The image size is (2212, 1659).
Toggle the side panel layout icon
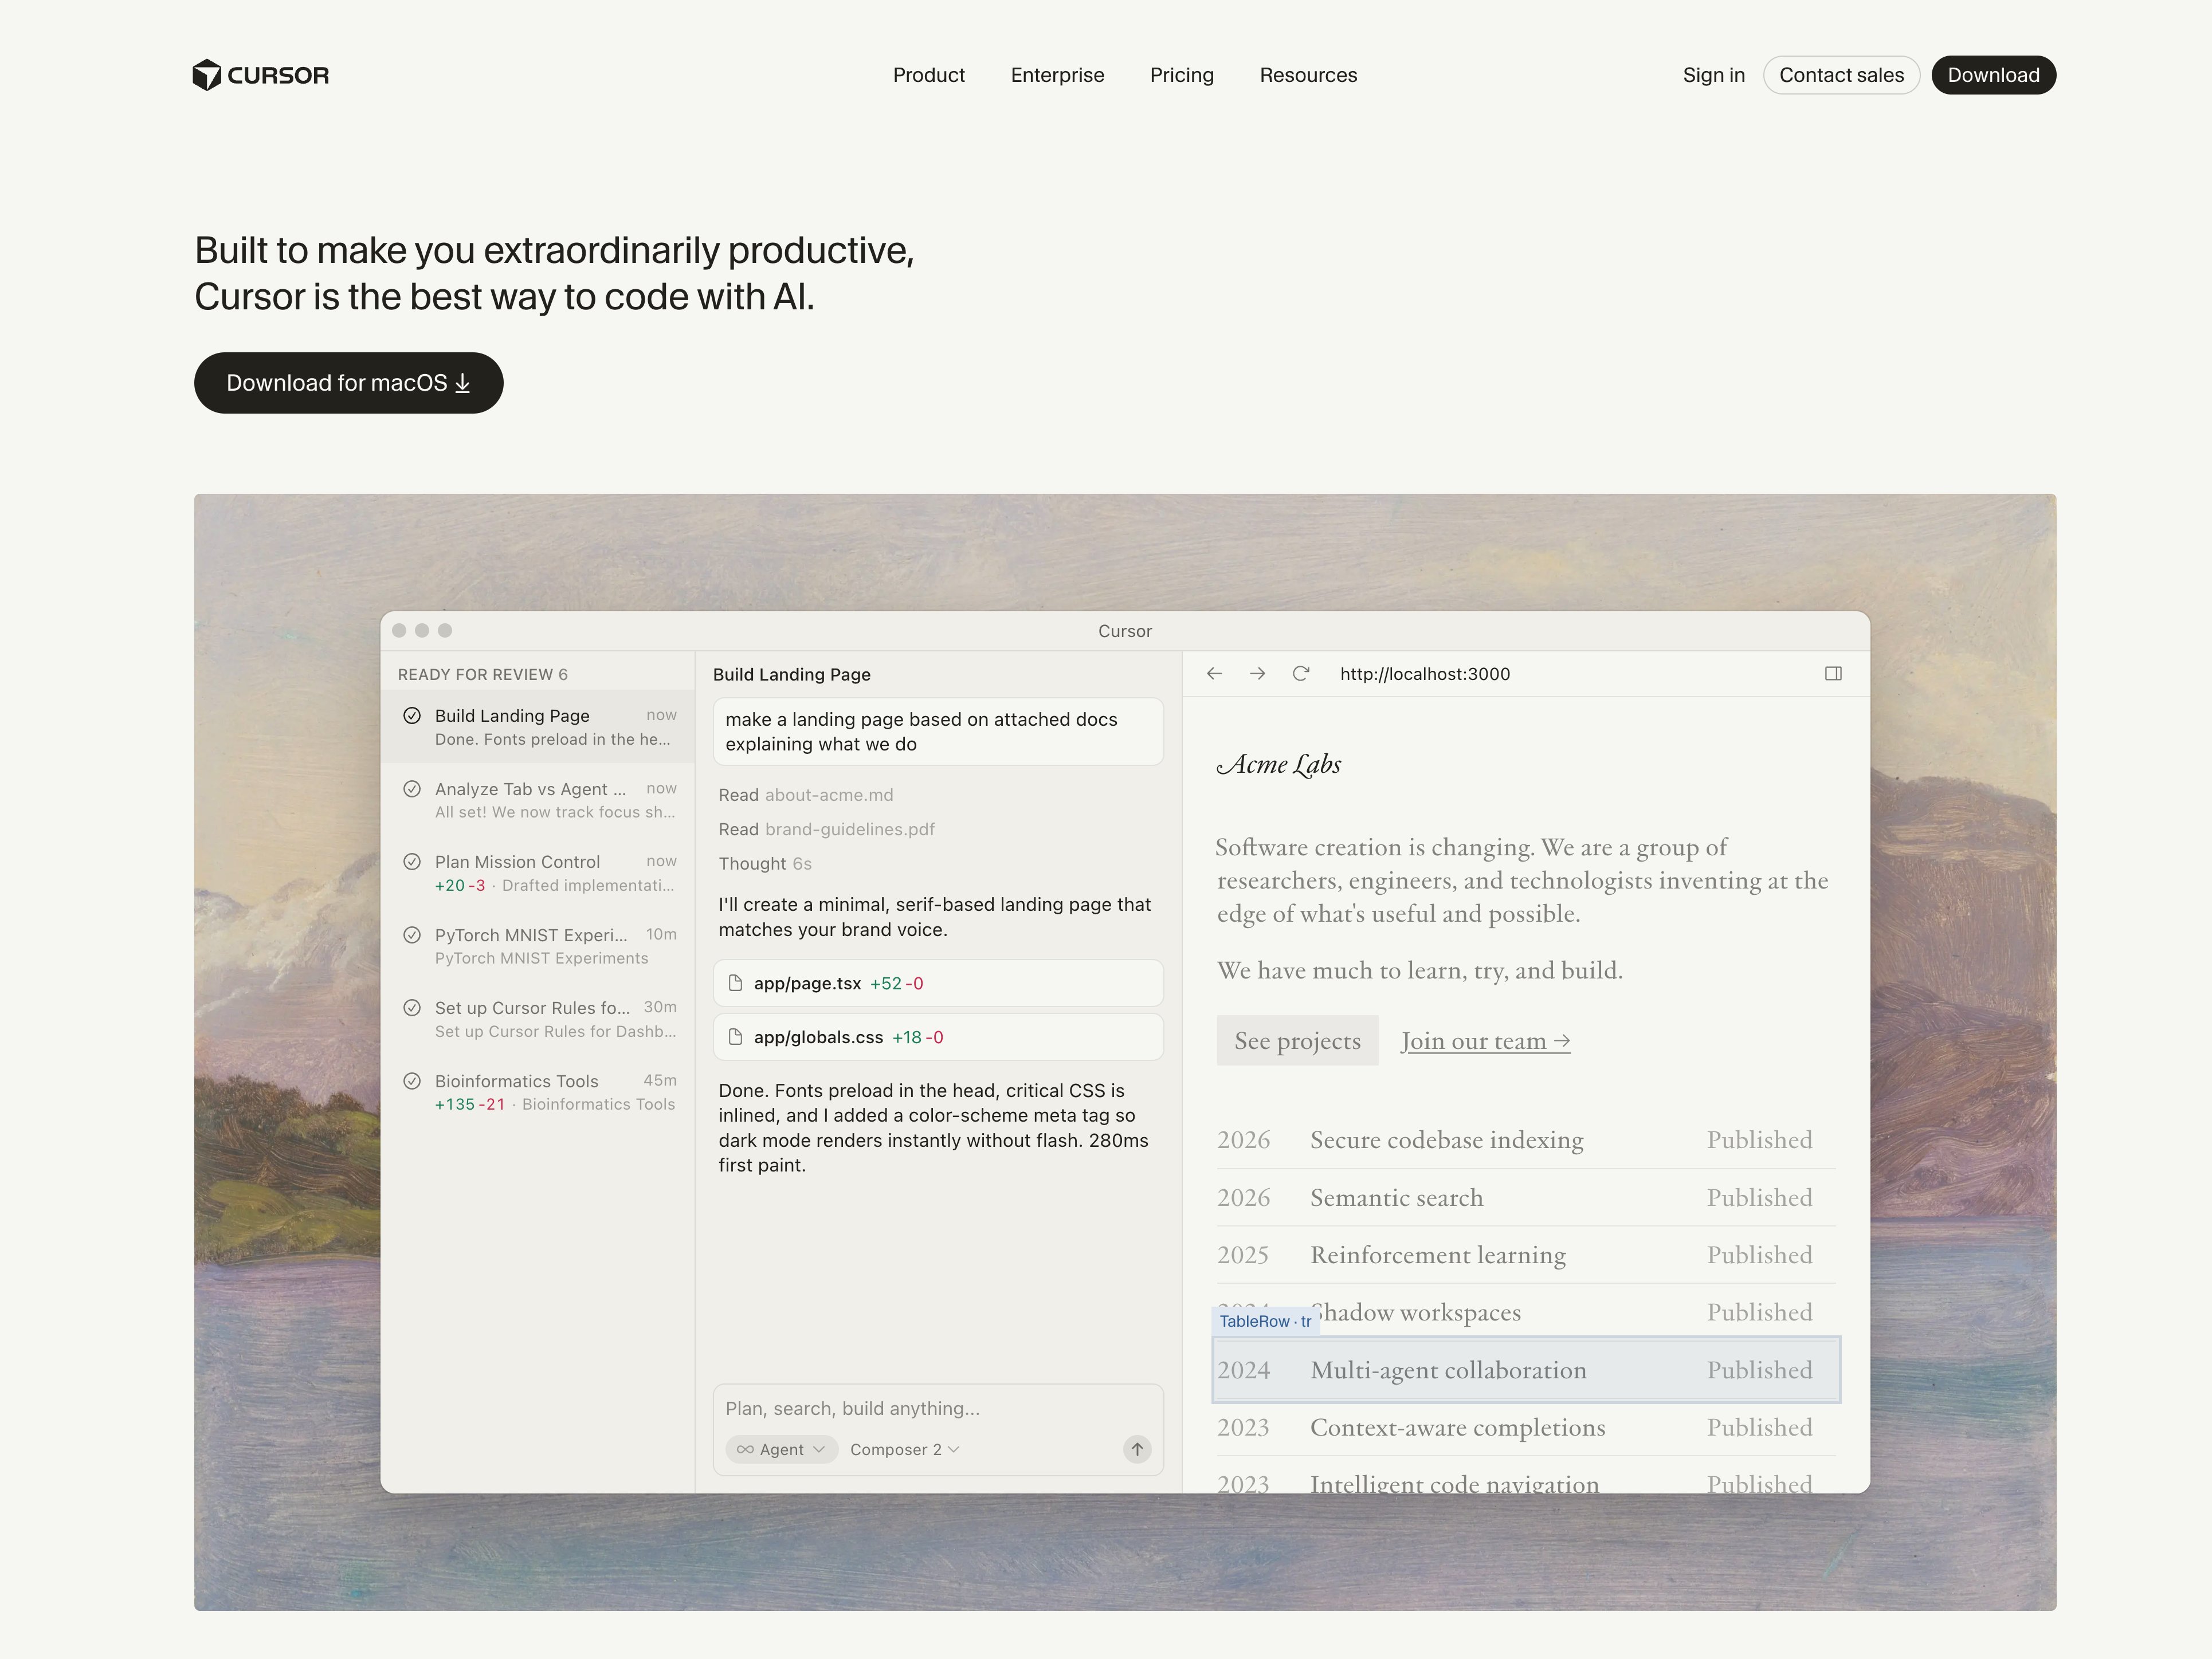pos(1832,674)
